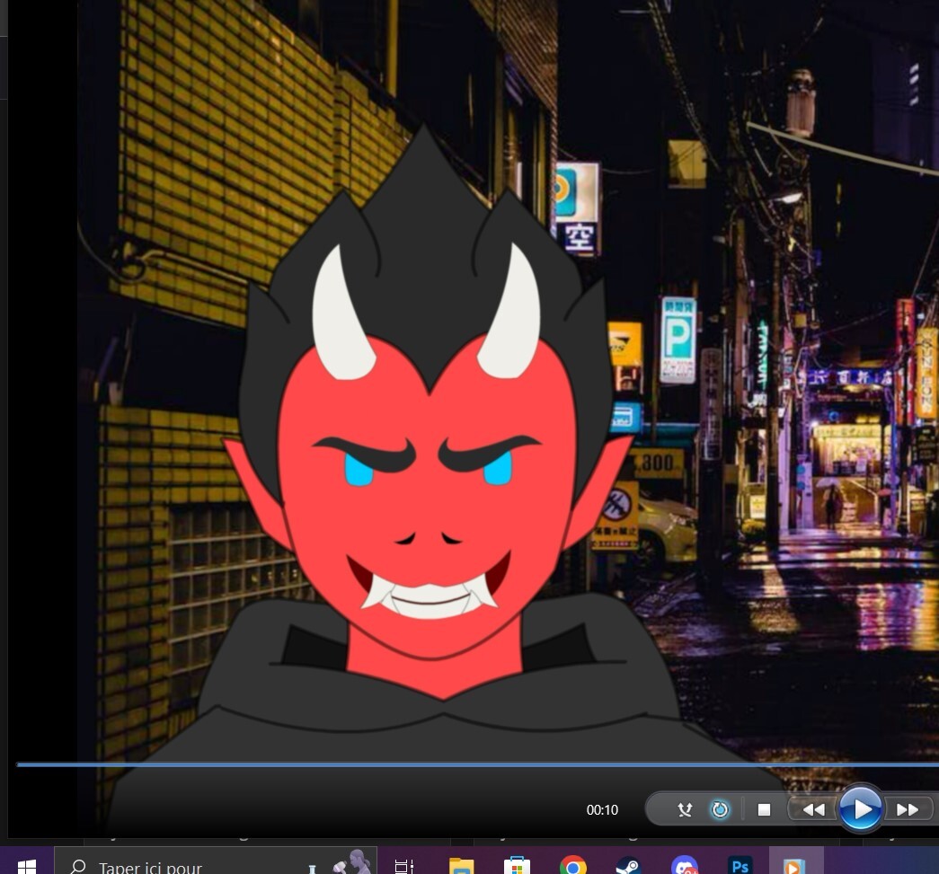
Task: Open Task View
Action: (x=403, y=866)
